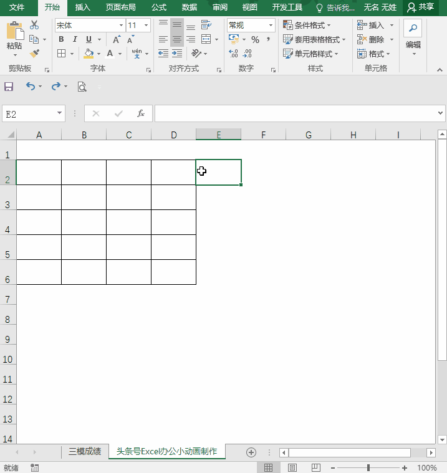
Task: Toggle Bold formatting
Action: pyautogui.click(x=61, y=39)
